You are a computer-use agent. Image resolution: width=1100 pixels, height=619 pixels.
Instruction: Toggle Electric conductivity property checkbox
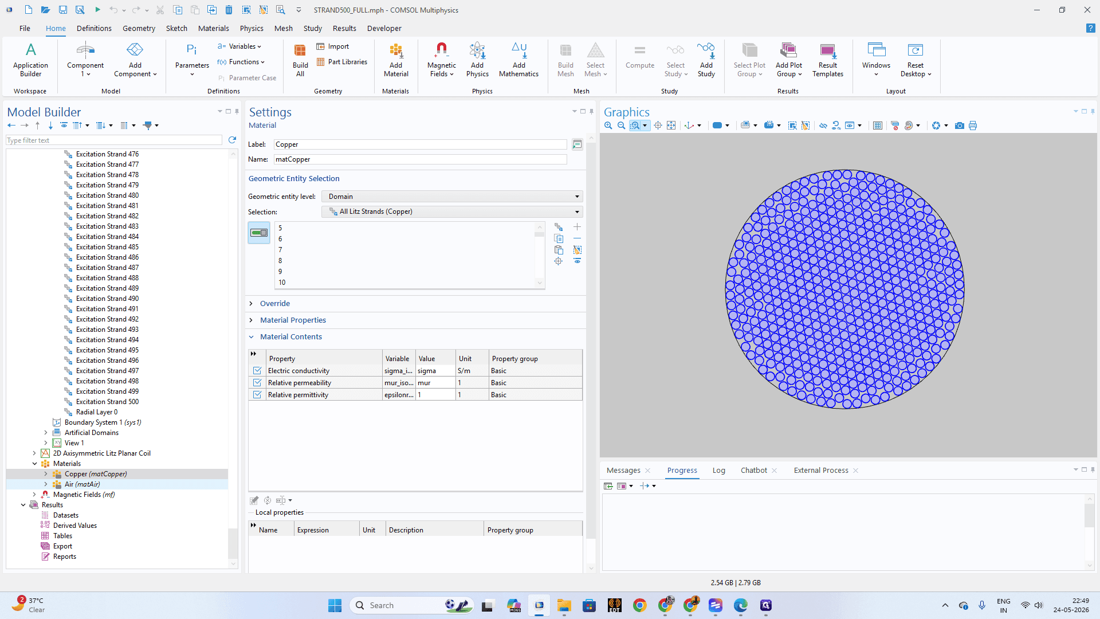257,371
